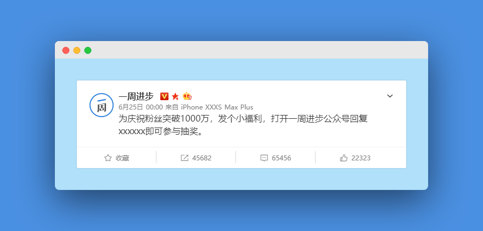Click the post text about 1000万 fans
This screenshot has height=231, width=483.
click(243, 125)
